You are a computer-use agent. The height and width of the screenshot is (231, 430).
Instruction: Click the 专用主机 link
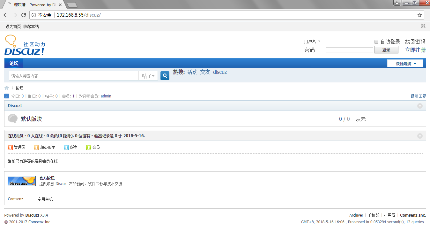tap(45, 199)
